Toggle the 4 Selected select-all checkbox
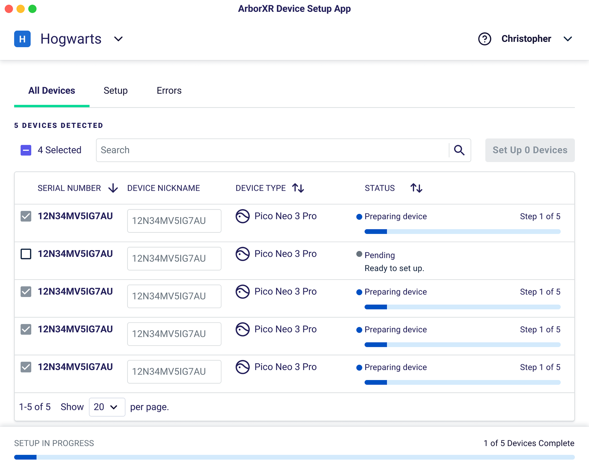The width and height of the screenshot is (589, 469). point(26,150)
